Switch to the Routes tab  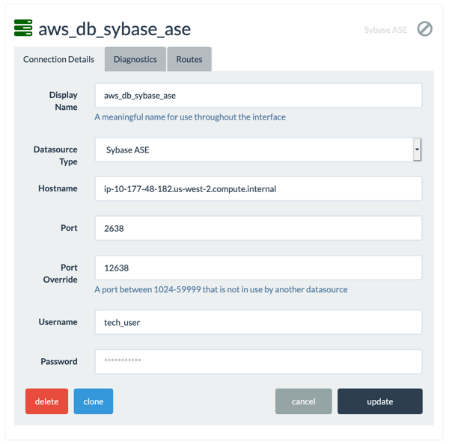(189, 59)
